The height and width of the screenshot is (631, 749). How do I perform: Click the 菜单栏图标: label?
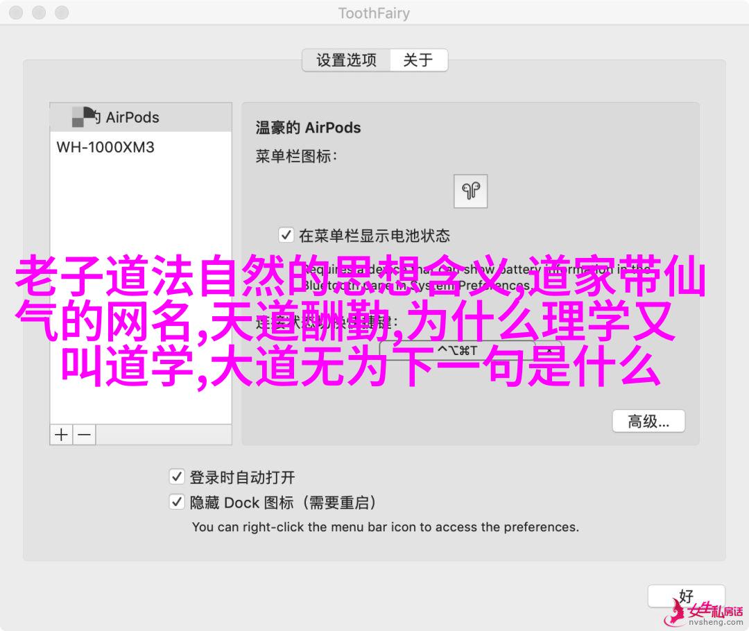point(297,156)
